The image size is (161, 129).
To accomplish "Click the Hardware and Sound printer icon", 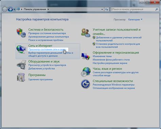I will click(x=21, y=65).
